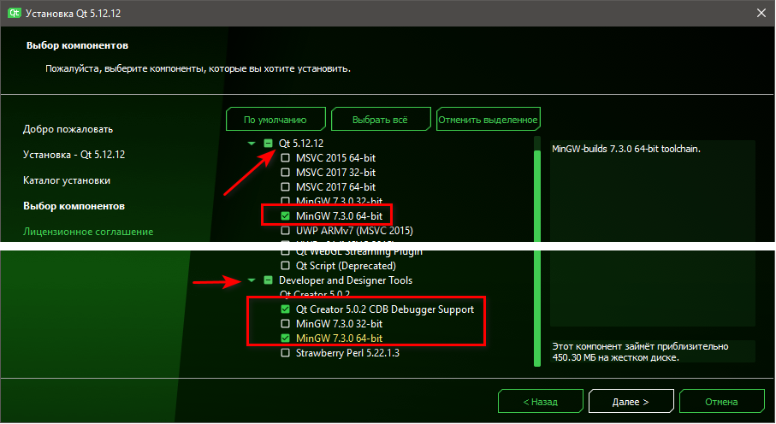
Task: Click the 'Лицензионное соглашение' sidebar step
Action: 88,232
